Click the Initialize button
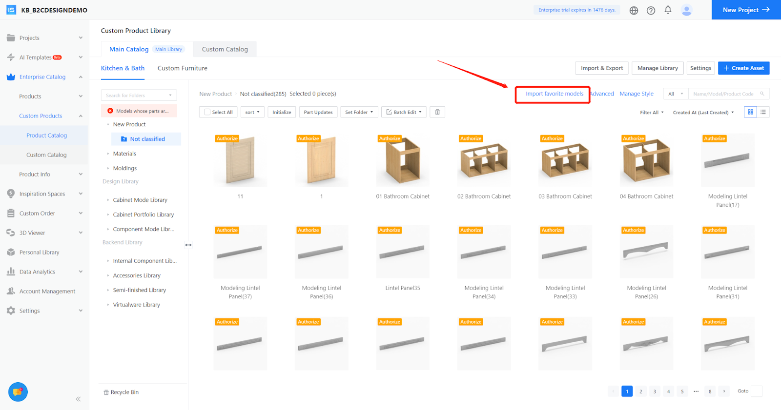Viewport: 781px width, 410px height. point(282,112)
